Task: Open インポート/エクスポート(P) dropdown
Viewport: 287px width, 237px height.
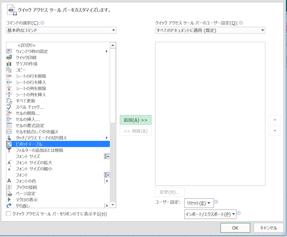Action: 210,214
